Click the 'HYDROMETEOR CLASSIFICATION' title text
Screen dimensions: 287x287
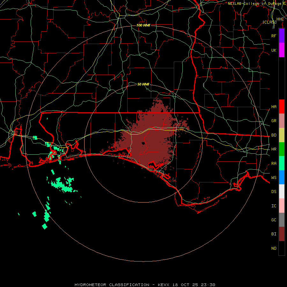(x=112, y=285)
